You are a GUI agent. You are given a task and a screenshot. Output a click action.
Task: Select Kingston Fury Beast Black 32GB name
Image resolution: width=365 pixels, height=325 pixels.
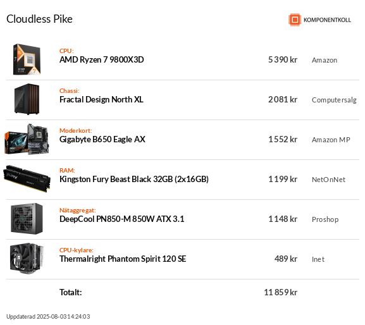click(x=134, y=180)
